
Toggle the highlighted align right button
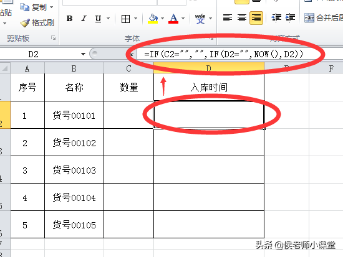(256, 18)
